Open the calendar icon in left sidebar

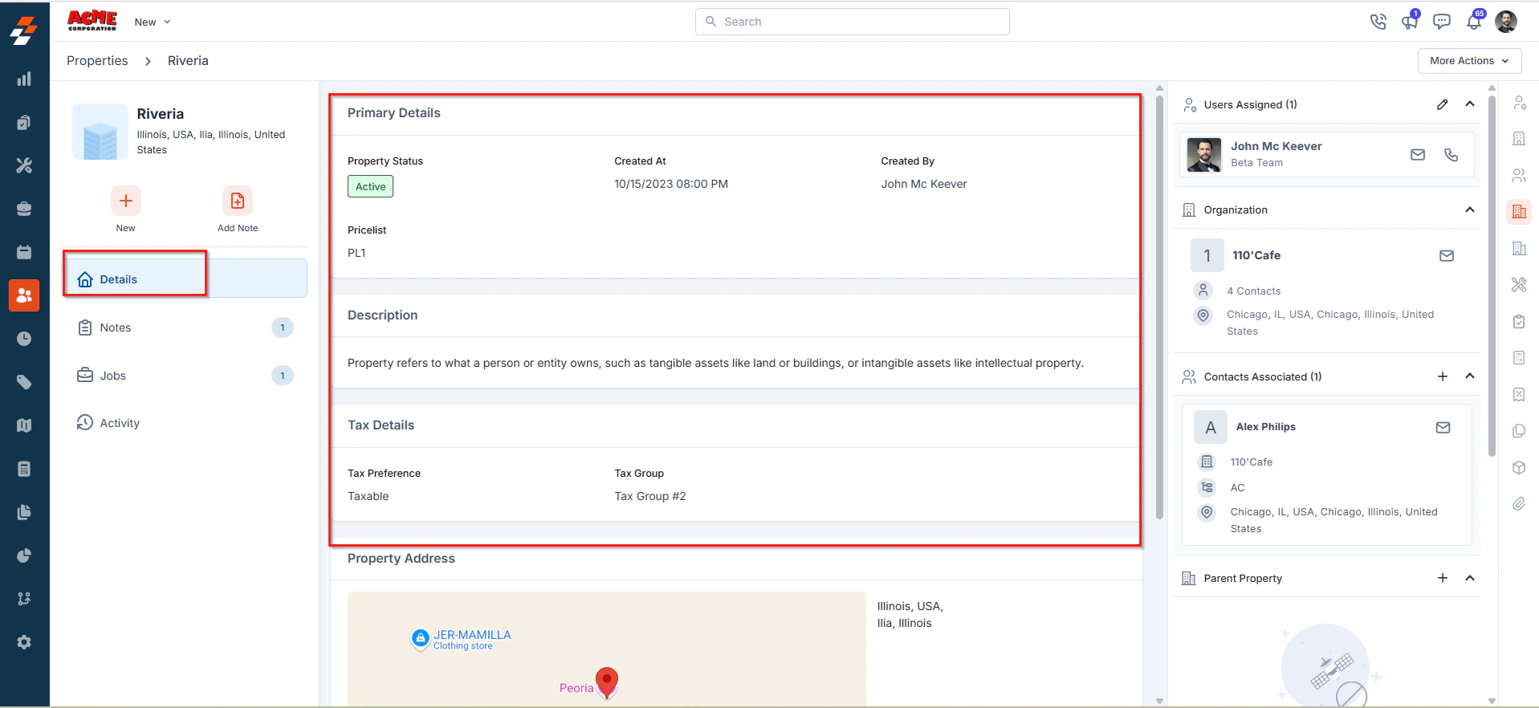[24, 252]
